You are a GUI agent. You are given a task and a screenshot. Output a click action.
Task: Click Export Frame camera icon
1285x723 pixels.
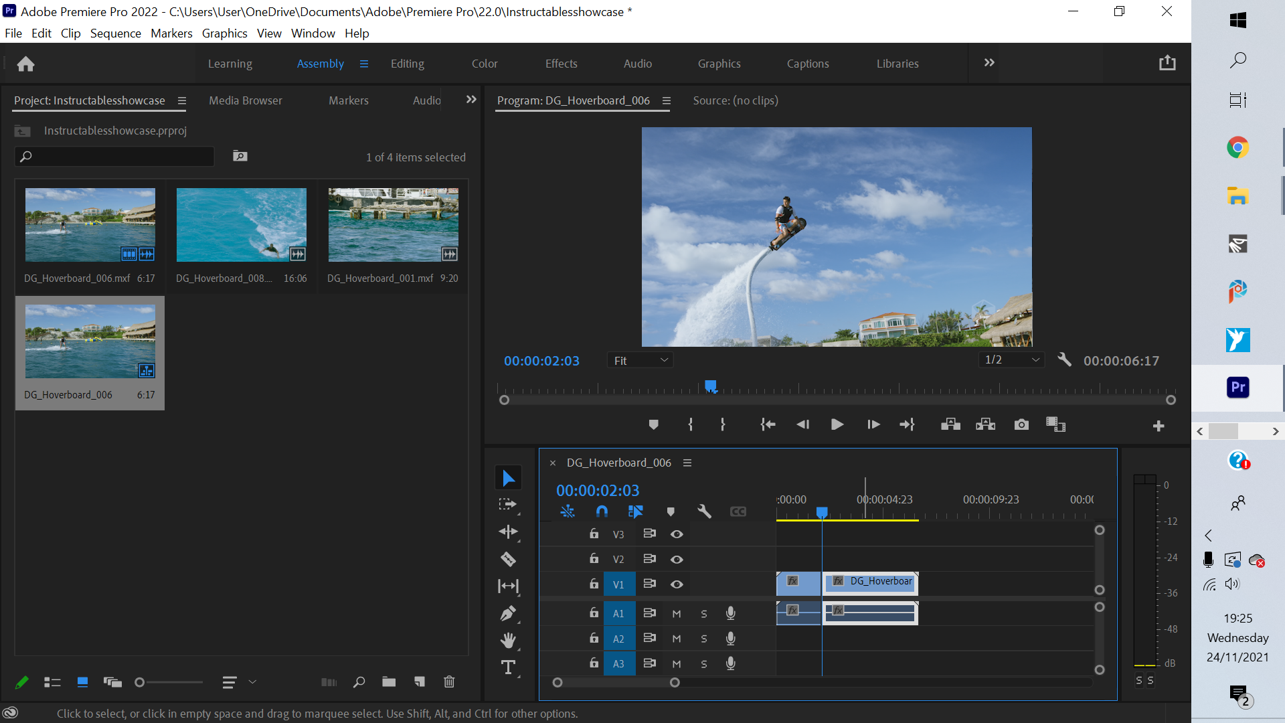tap(1021, 424)
